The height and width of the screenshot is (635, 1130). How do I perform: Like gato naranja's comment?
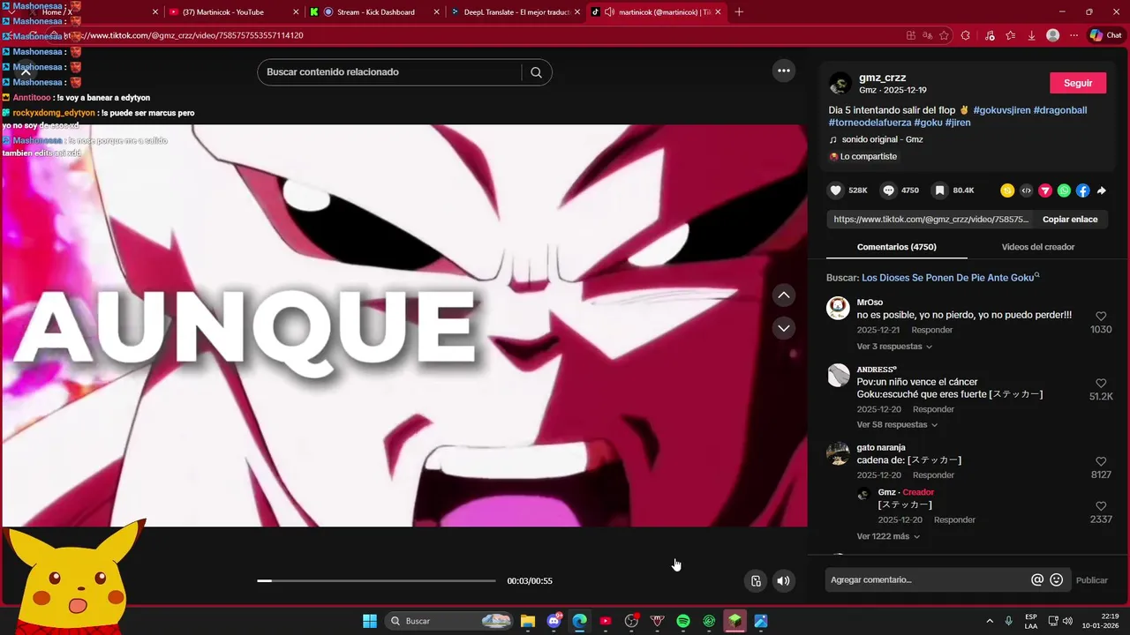(1101, 462)
